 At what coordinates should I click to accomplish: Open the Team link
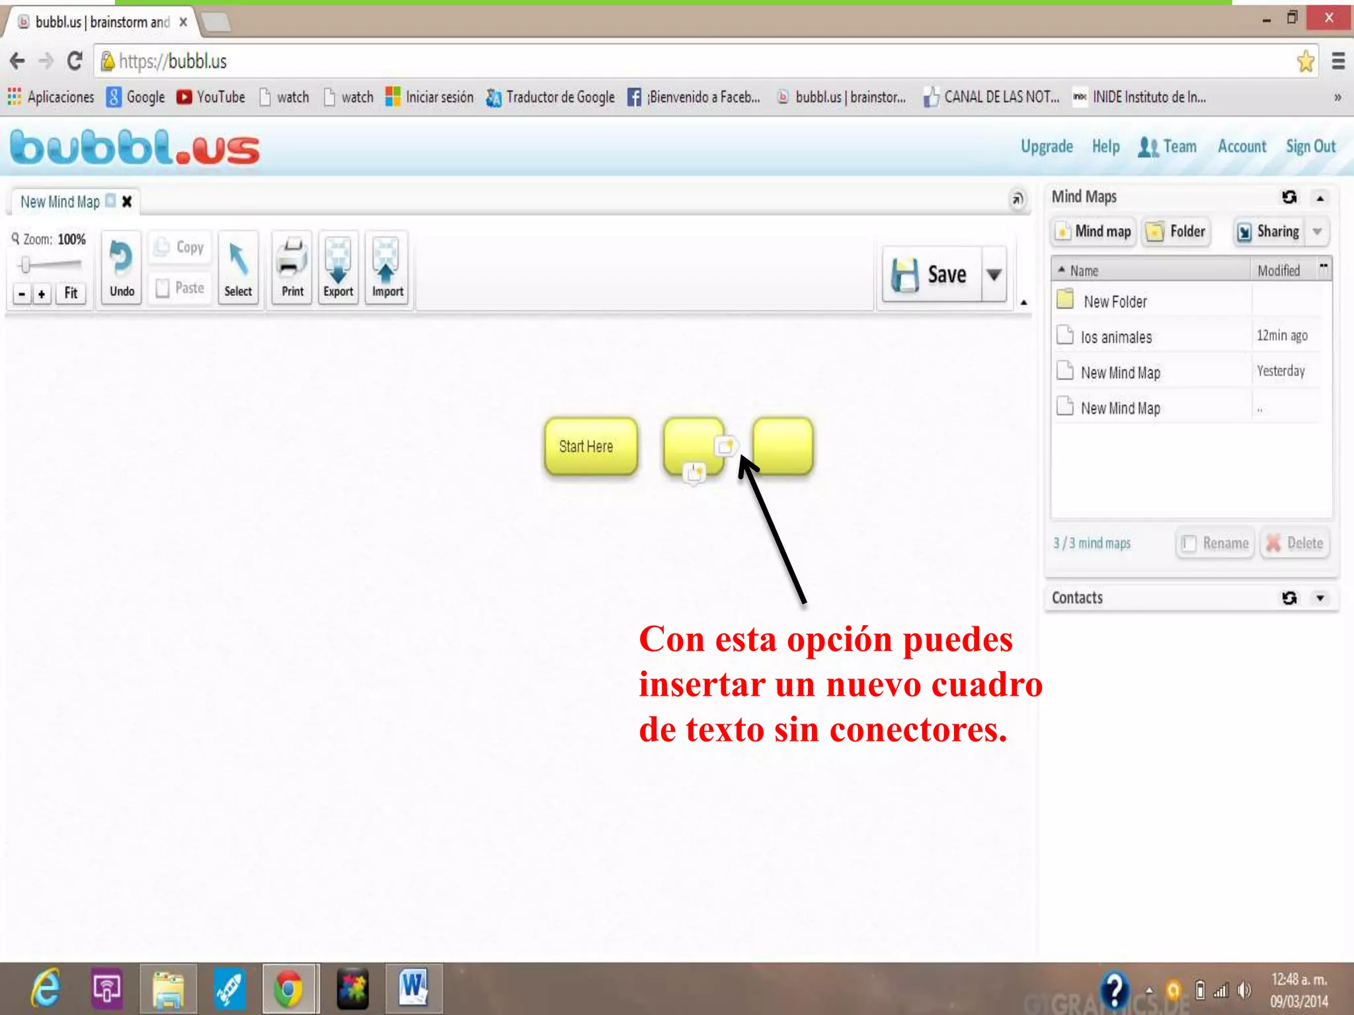pyautogui.click(x=1168, y=147)
